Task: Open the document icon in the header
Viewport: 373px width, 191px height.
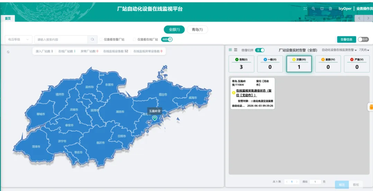Action: 330,9
